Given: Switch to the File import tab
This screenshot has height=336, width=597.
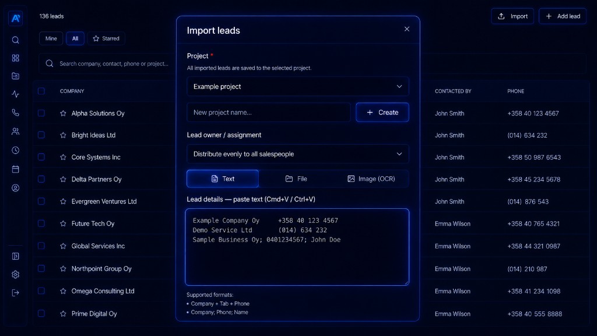Looking at the screenshot, I should pyautogui.click(x=296, y=178).
